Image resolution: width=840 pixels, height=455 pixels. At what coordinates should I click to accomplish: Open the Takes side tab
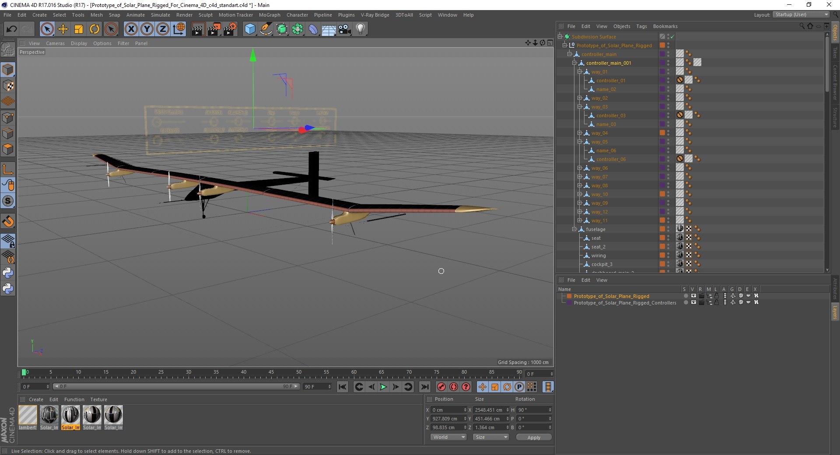click(835, 52)
